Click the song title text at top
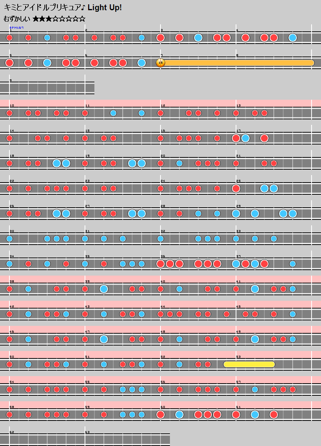 pyautogui.click(x=63, y=7)
